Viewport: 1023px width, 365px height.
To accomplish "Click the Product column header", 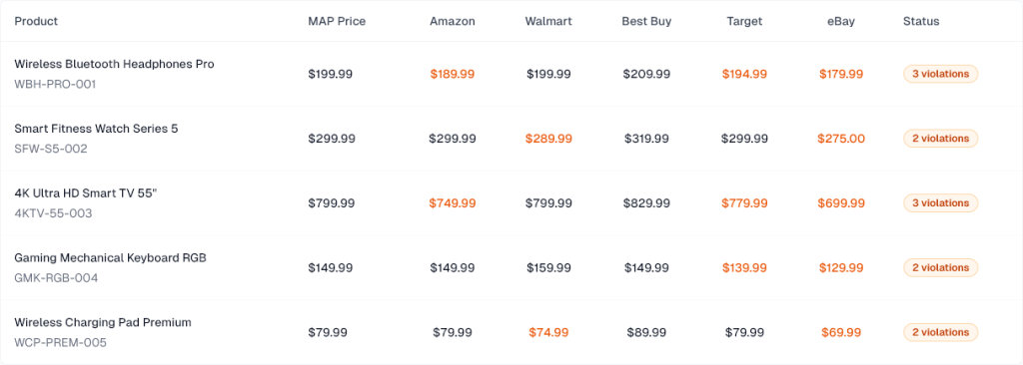I will 36,21.
